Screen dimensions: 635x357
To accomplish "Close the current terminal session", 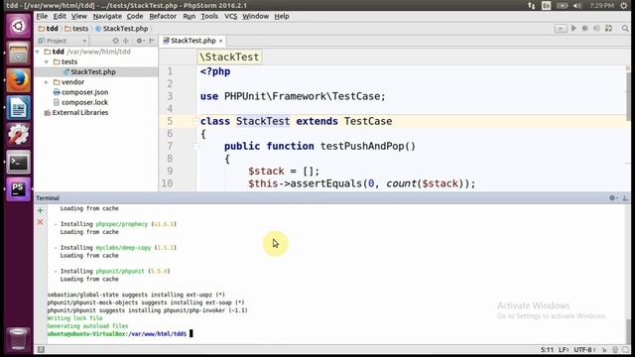I will (40, 222).
